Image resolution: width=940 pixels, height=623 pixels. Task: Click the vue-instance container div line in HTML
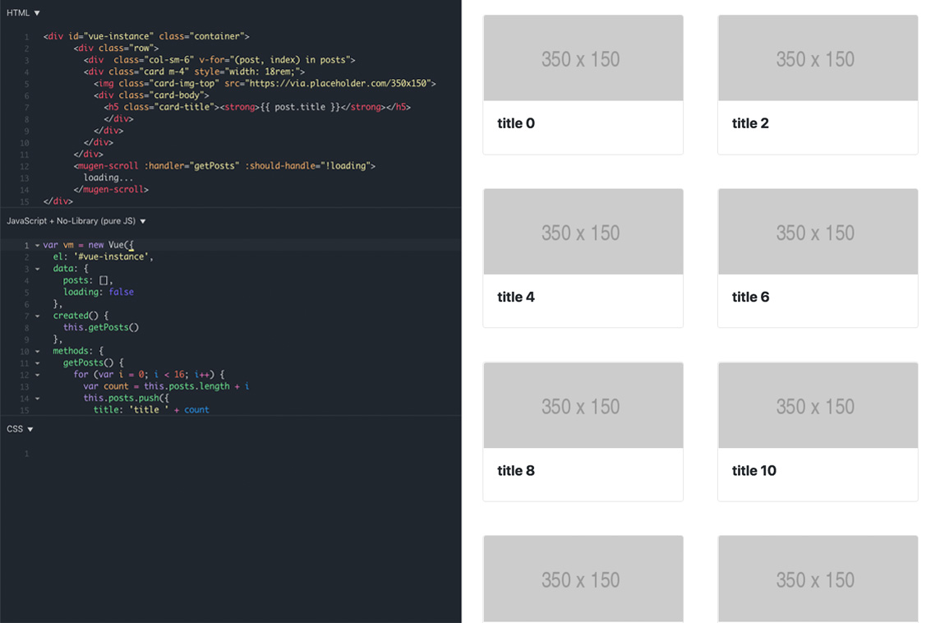coord(146,37)
